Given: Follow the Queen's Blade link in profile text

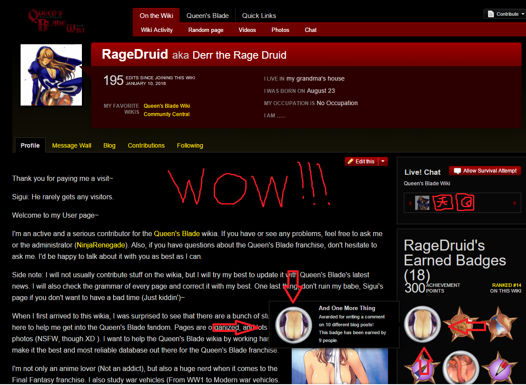Looking at the screenshot, I should tap(177, 233).
